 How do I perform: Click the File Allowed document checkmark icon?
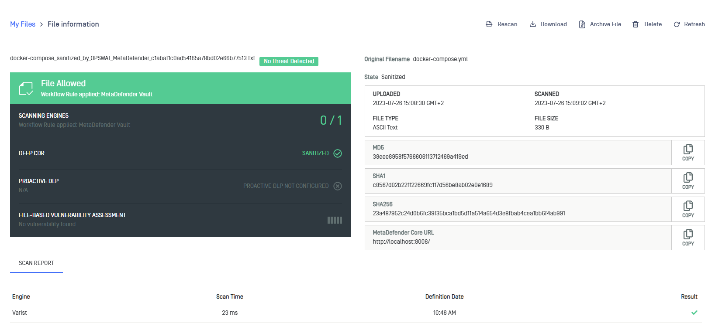(26, 88)
